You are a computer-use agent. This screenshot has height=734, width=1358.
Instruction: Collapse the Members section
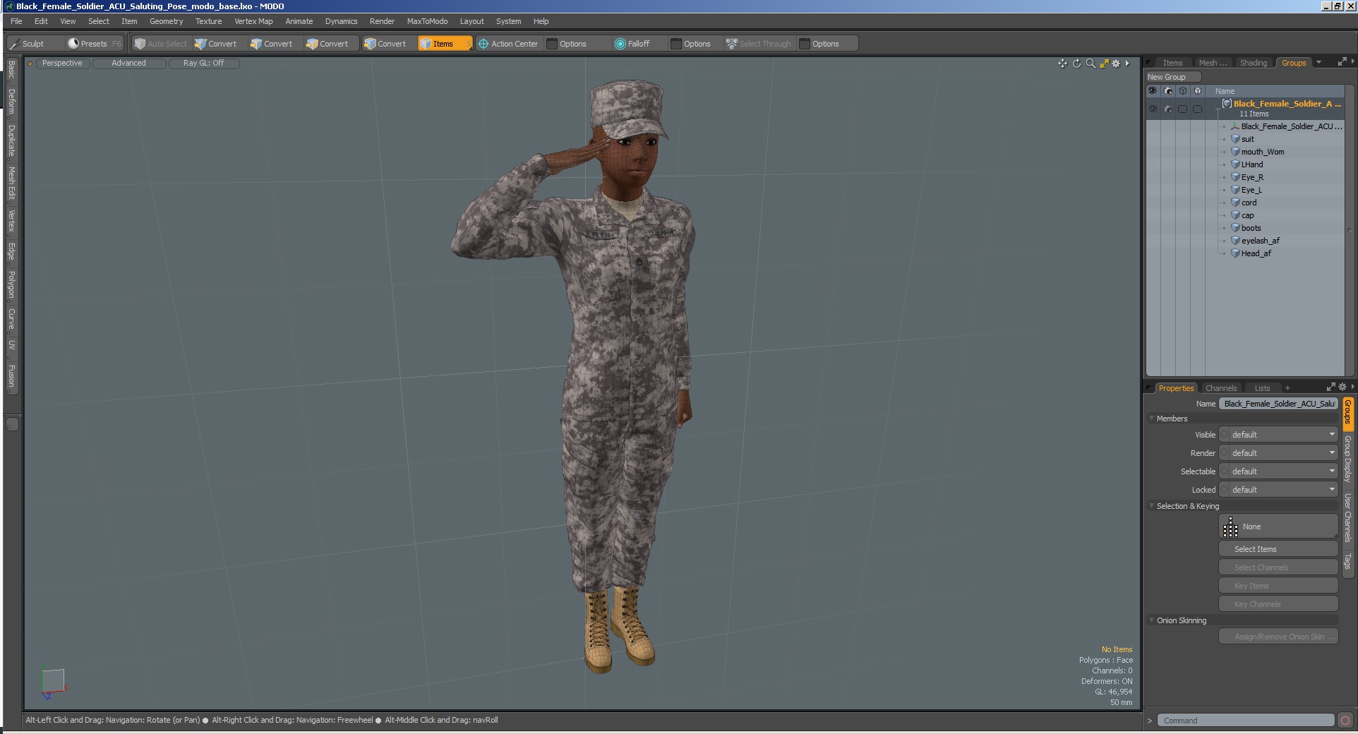tap(1151, 419)
